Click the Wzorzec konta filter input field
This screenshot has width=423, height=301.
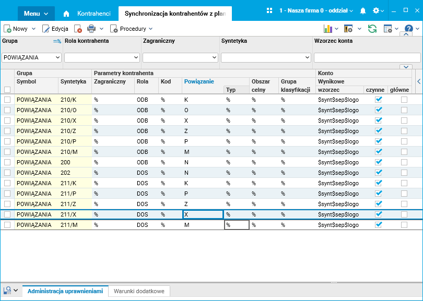click(x=367, y=57)
